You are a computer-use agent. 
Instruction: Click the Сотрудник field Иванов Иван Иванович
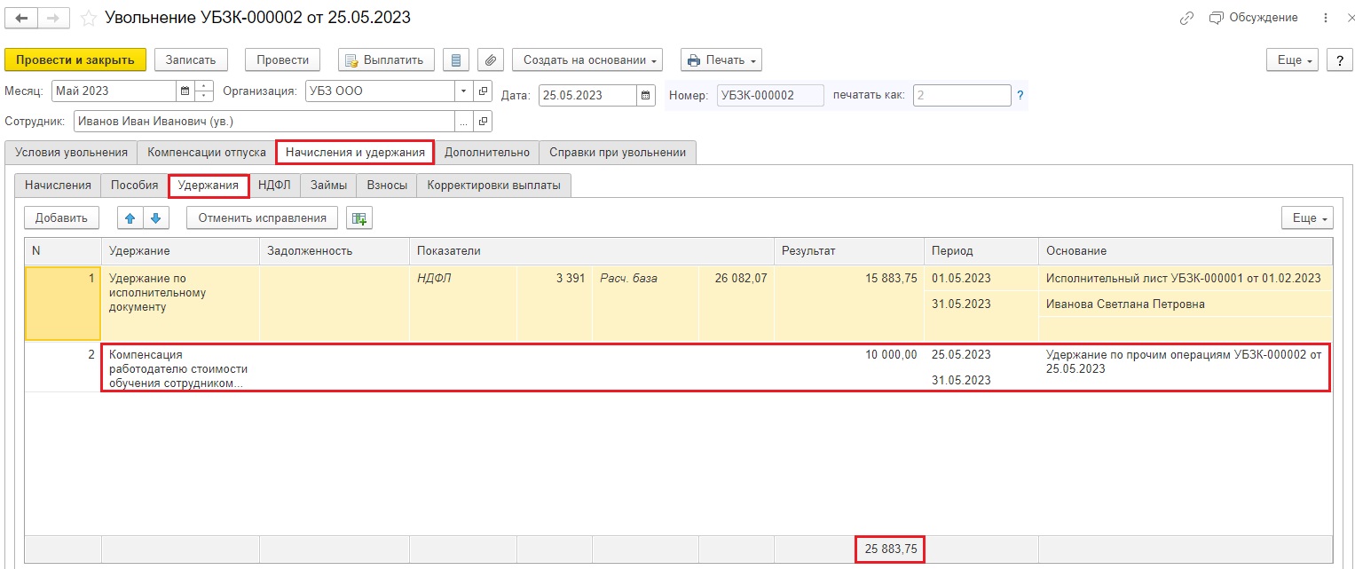[x=264, y=121]
